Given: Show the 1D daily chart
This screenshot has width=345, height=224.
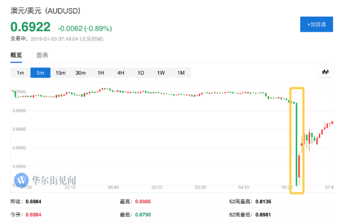Looking at the screenshot, I should (141, 73).
